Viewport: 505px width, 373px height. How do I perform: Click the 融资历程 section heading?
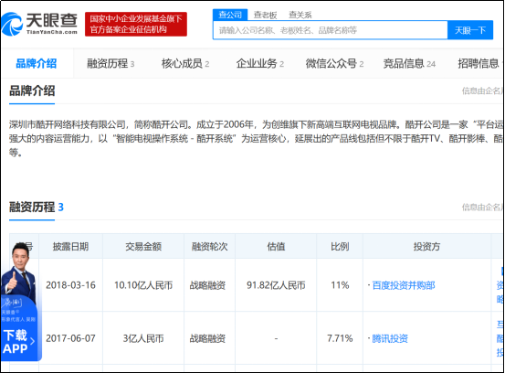pos(37,208)
